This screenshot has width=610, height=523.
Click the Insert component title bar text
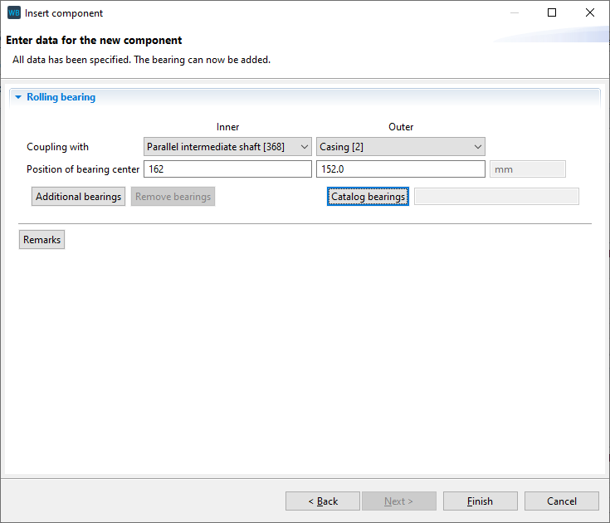pos(64,13)
